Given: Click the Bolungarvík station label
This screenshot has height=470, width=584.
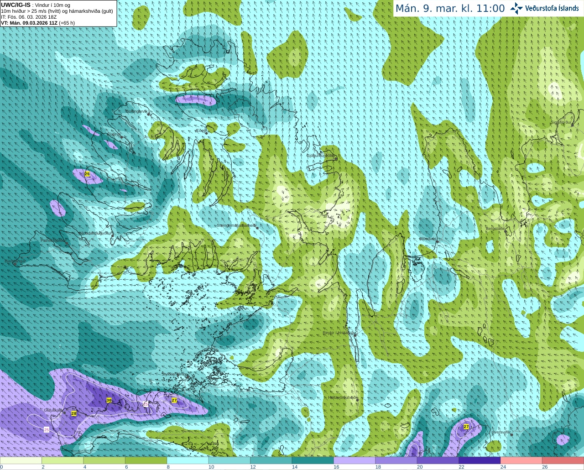Looking at the screenshot, I should pos(137,111).
